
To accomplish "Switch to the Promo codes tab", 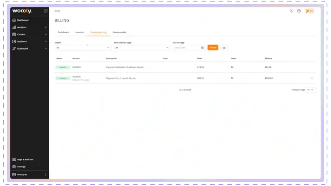I will [x=120, y=32].
